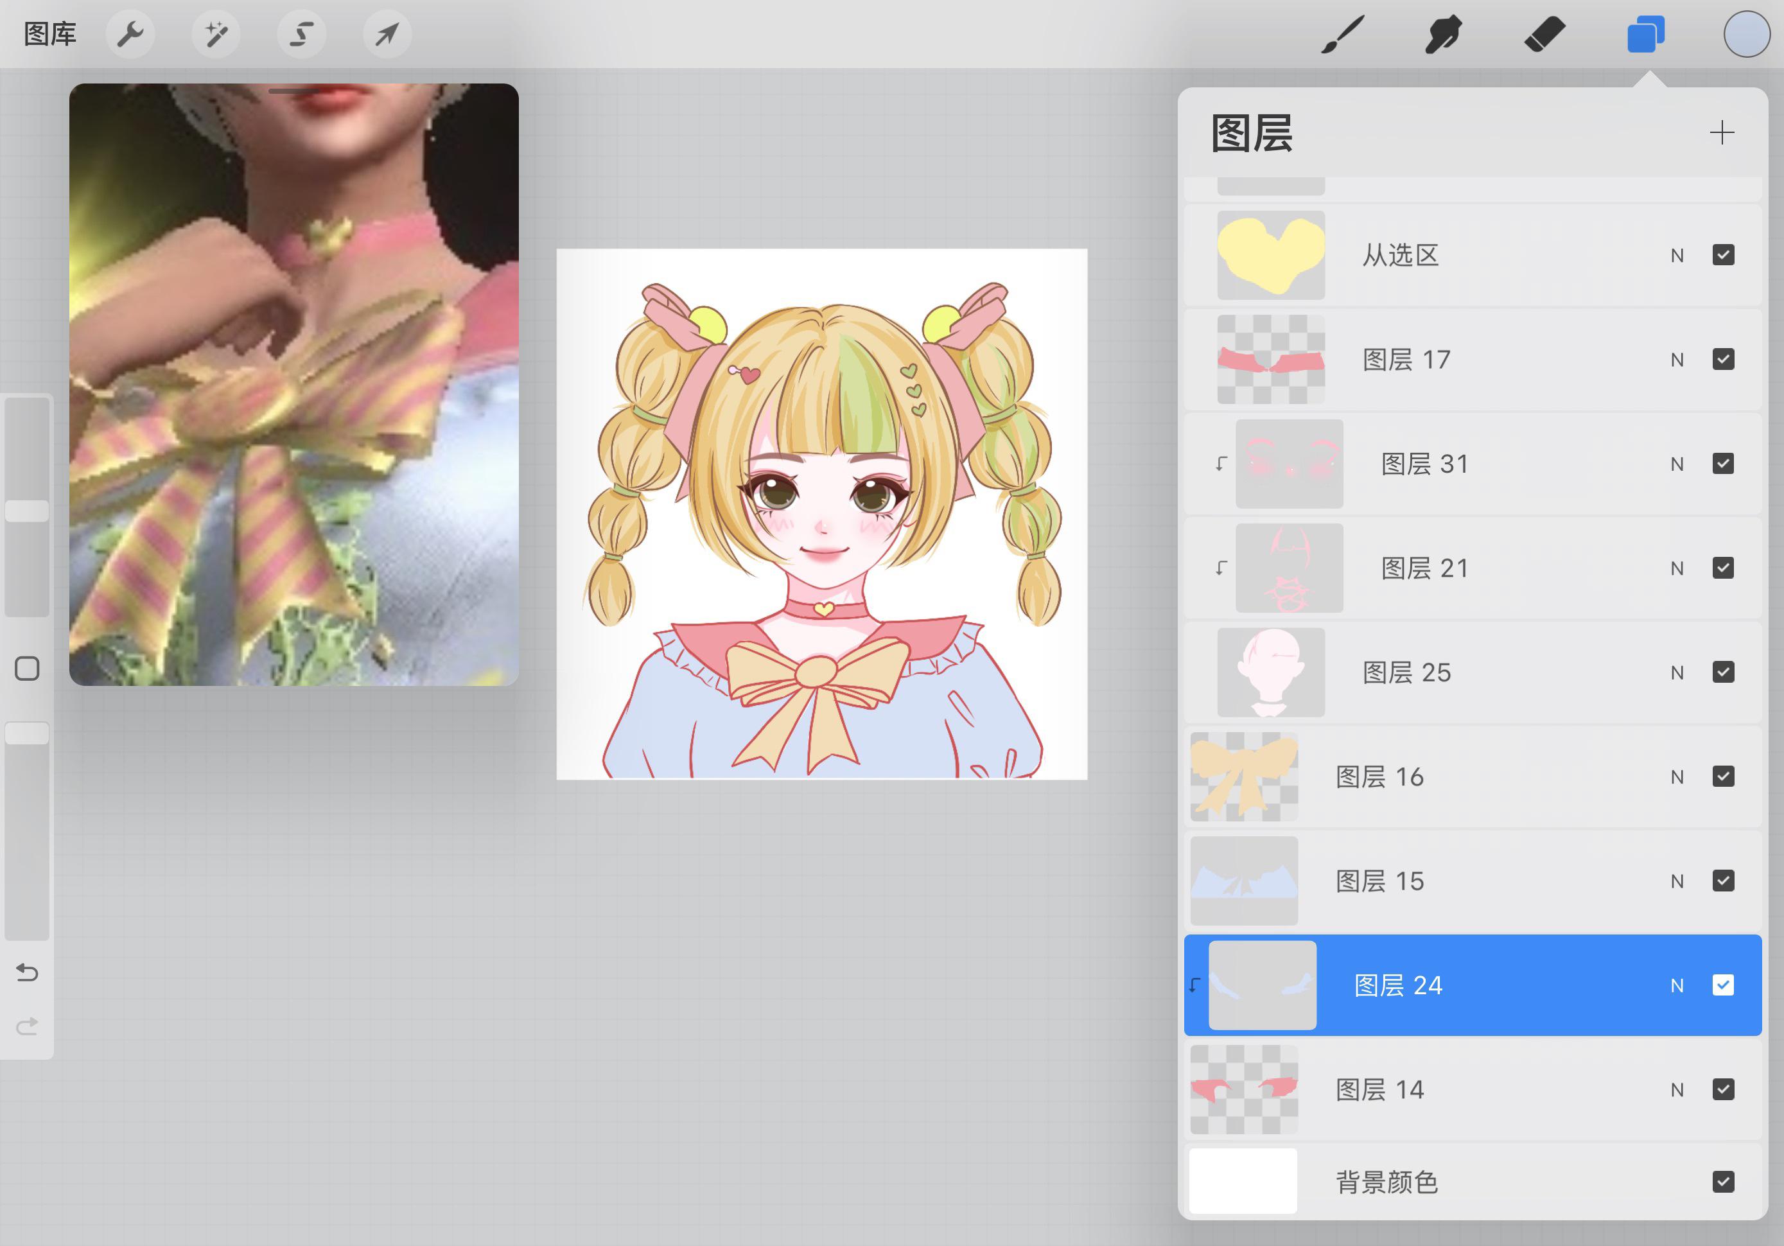
Task: Open the active color picker circle
Action: point(1747,34)
